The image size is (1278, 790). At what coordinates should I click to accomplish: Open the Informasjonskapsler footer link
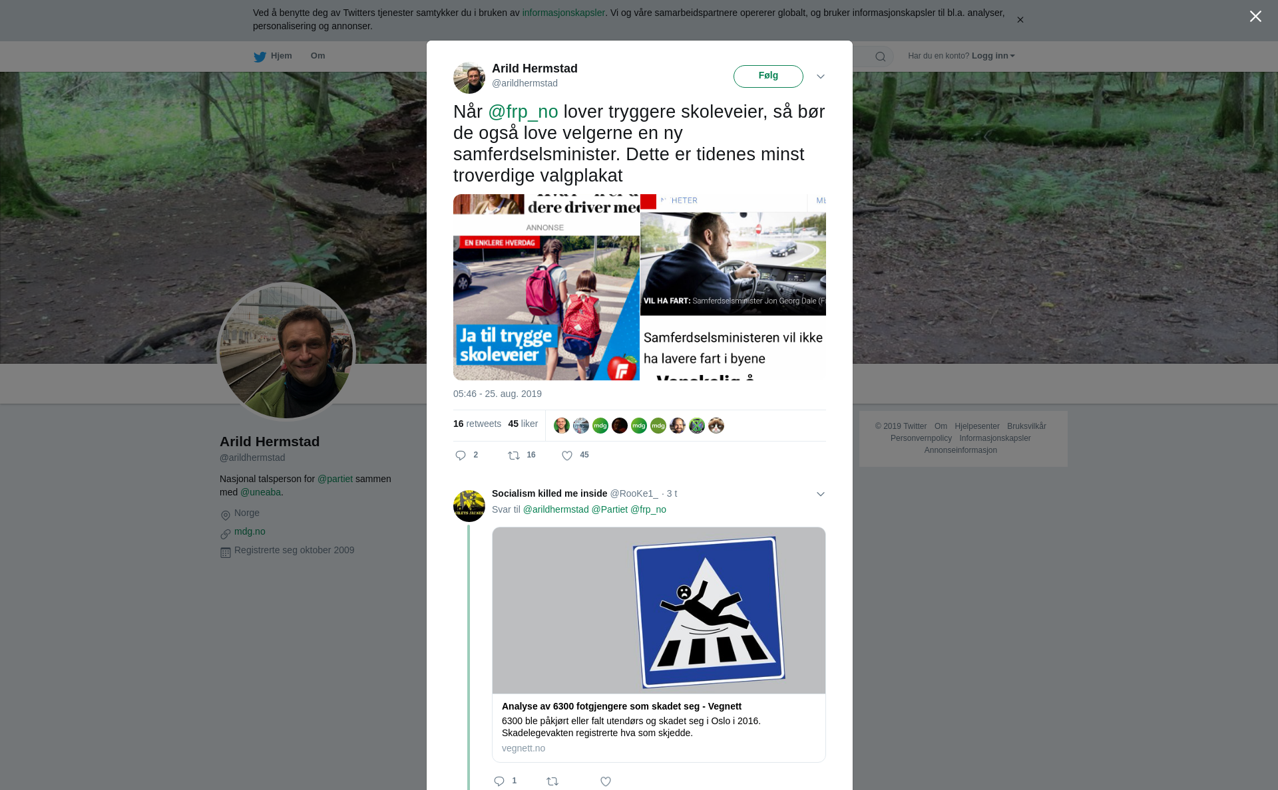click(995, 438)
